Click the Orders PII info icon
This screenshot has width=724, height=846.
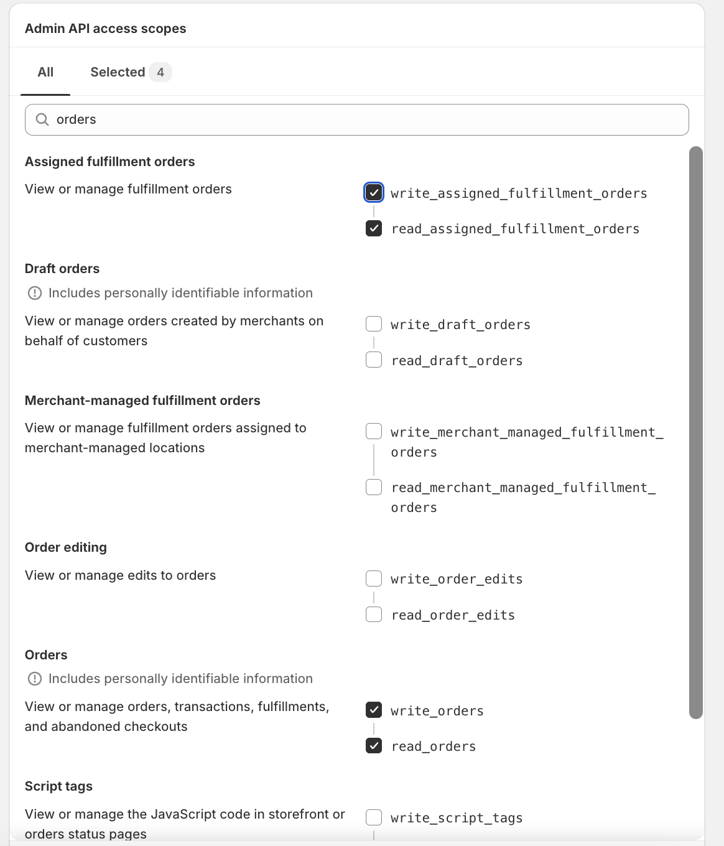click(x=35, y=679)
